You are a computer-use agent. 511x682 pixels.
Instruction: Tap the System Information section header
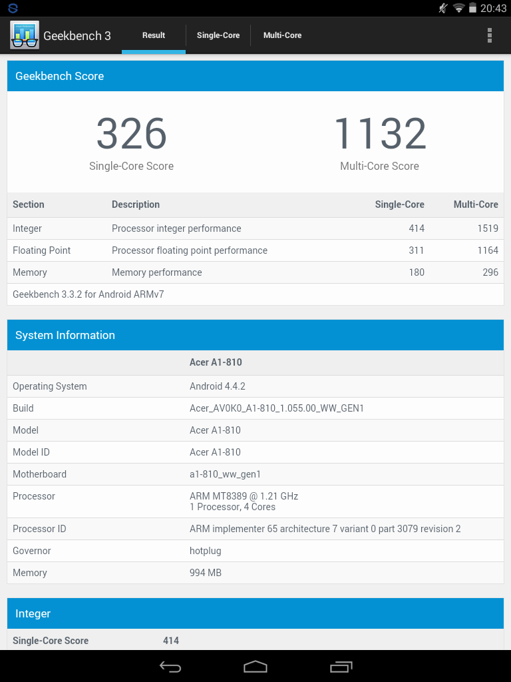tap(255, 336)
